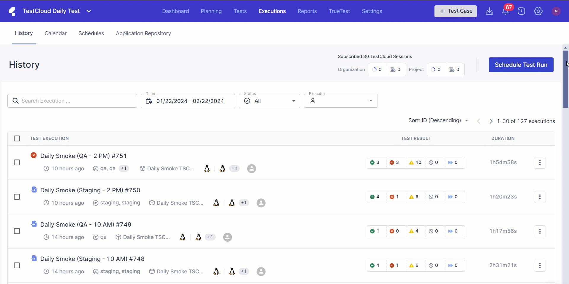Screen dimensions: 569x284
Task: Open the user avatar menu
Action: [x=556, y=11]
